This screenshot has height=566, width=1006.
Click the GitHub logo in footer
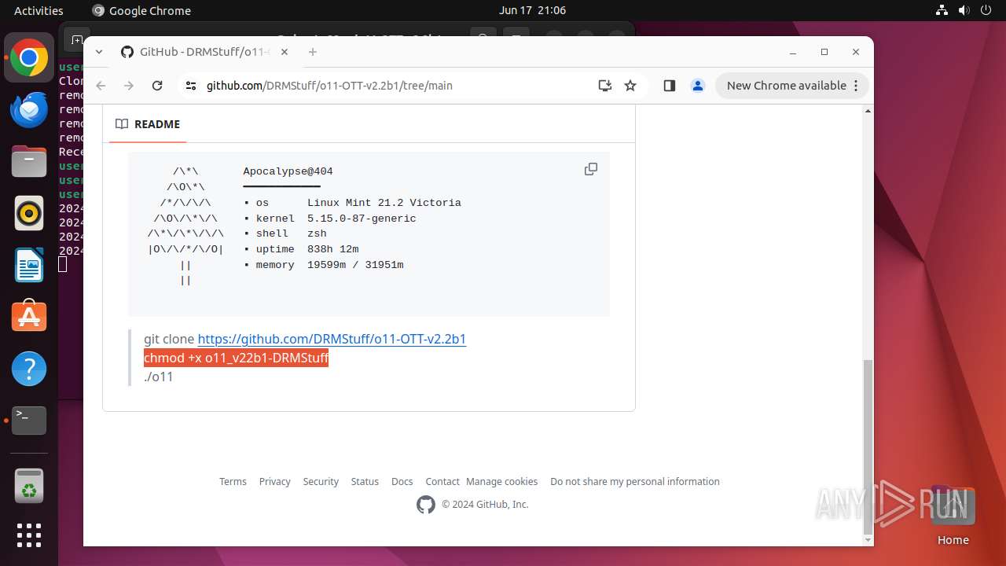pyautogui.click(x=426, y=505)
